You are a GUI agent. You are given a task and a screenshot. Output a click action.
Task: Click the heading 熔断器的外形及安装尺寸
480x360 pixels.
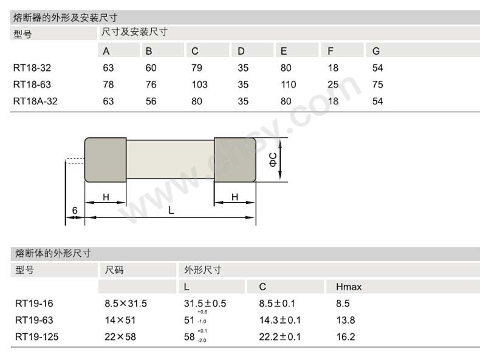pos(65,18)
